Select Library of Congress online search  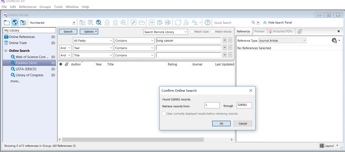29,75
